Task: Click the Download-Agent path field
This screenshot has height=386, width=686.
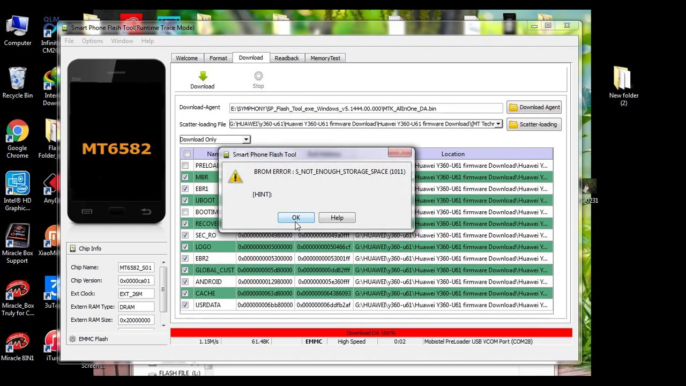Action: pos(366,108)
